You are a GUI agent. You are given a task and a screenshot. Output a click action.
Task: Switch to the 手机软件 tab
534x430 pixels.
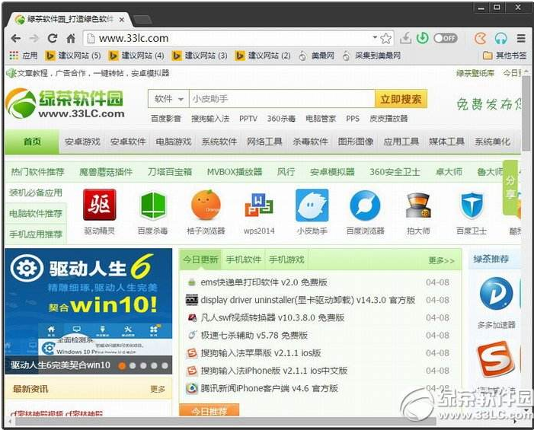coord(243,260)
